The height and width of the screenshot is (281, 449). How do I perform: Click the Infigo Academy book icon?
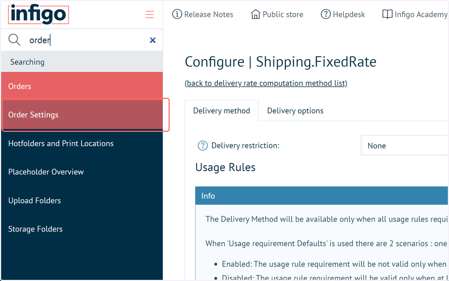(387, 14)
